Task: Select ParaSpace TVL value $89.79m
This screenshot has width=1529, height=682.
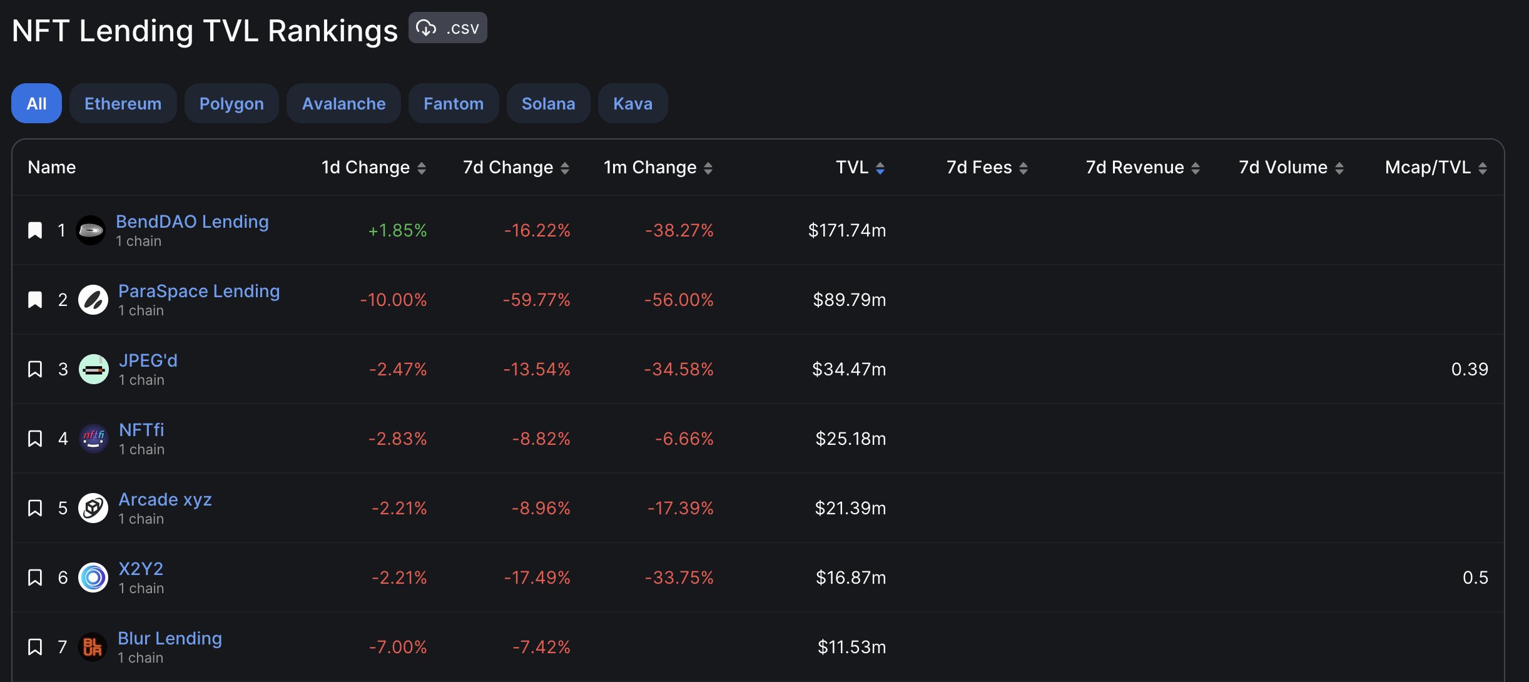Action: click(850, 300)
